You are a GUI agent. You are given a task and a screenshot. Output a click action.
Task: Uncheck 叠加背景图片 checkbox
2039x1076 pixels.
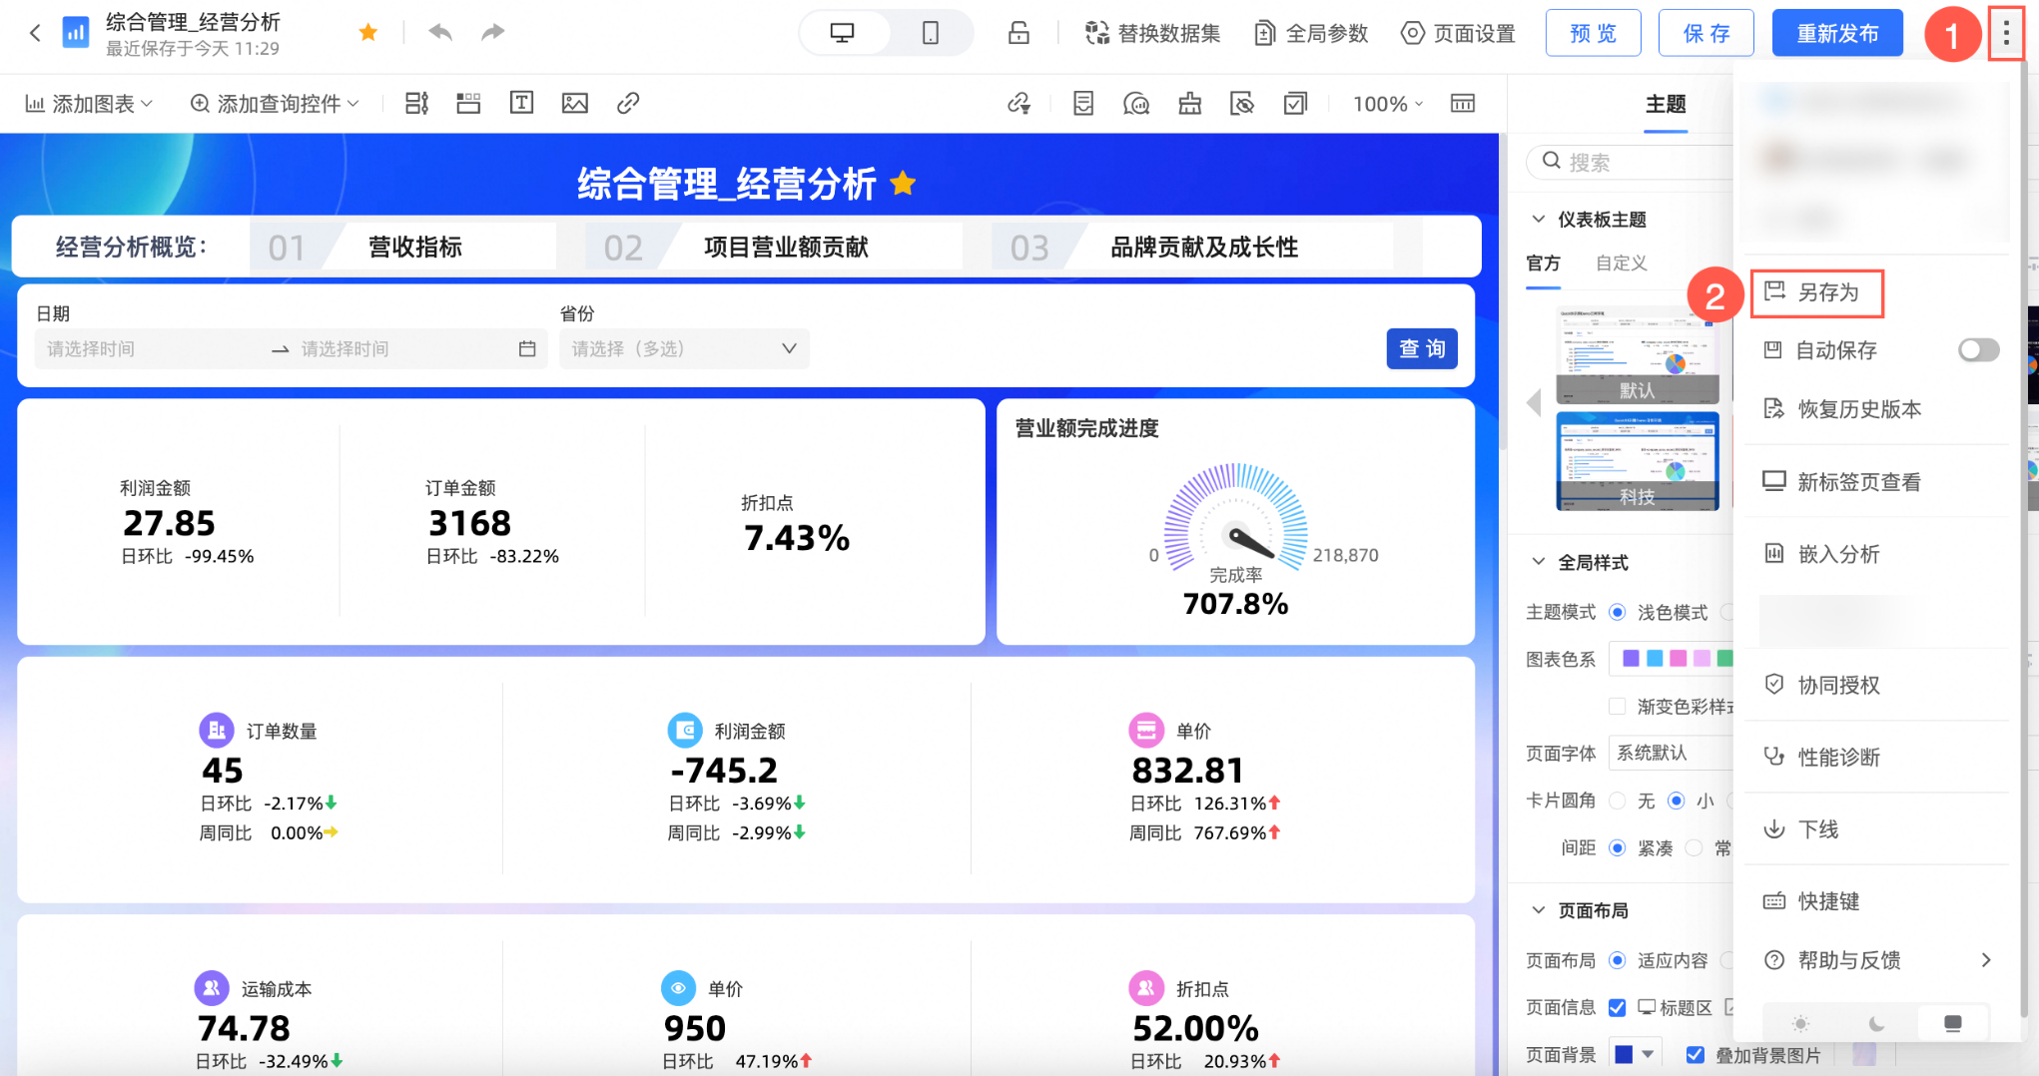pos(1696,1055)
